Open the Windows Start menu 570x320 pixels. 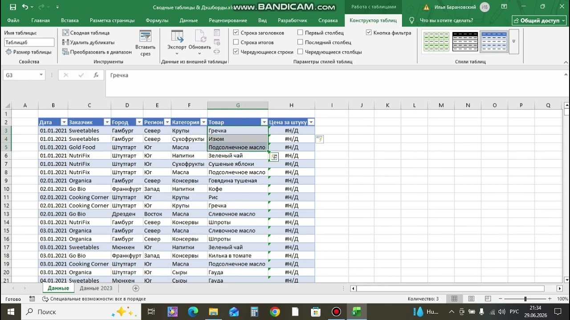[x=11, y=312]
